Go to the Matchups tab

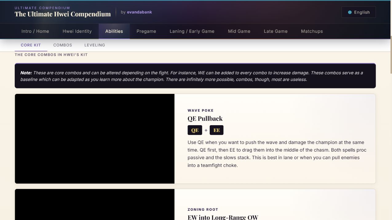point(312,31)
